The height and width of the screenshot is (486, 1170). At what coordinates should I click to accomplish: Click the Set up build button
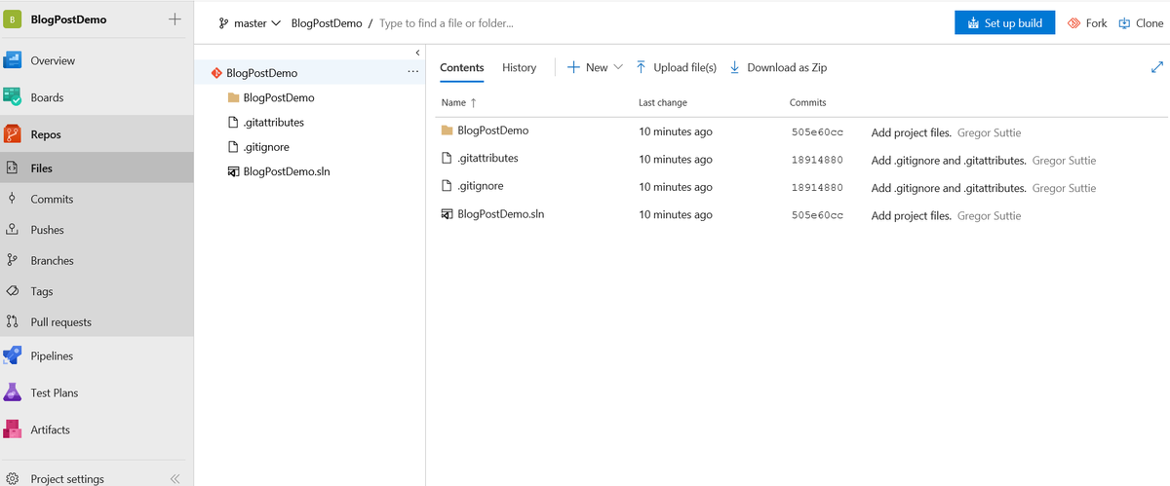click(x=1004, y=22)
